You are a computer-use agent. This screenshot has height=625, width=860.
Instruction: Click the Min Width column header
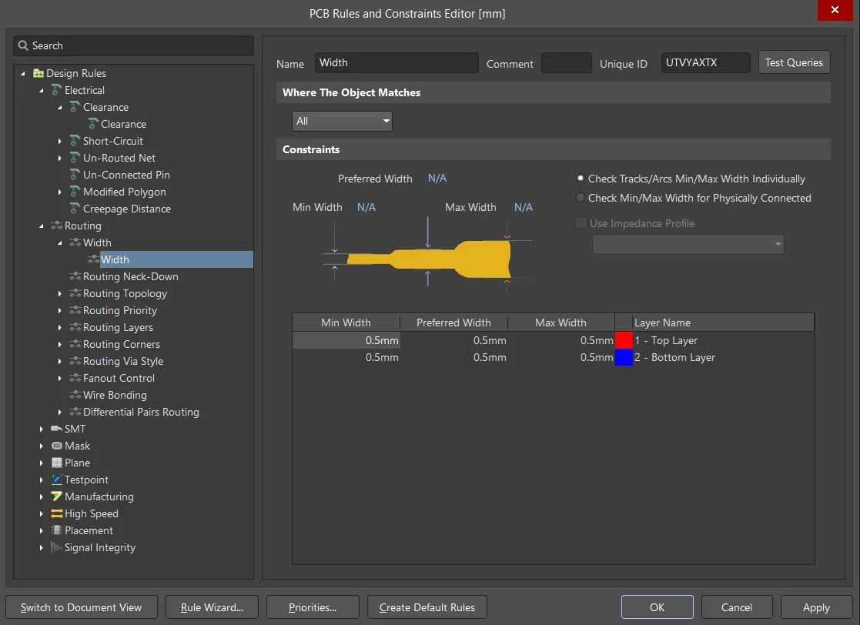point(346,323)
